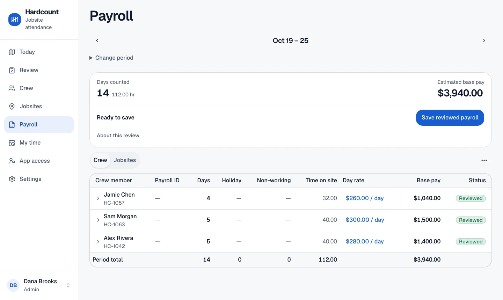Click Alex Rivera's $1,400.00 base pay

point(427,242)
